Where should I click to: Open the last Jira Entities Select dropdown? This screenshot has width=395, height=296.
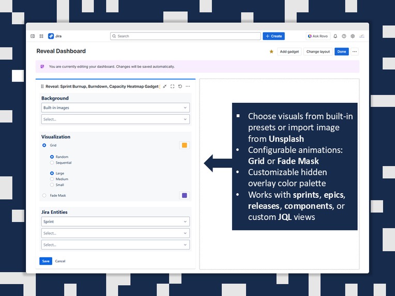click(115, 245)
